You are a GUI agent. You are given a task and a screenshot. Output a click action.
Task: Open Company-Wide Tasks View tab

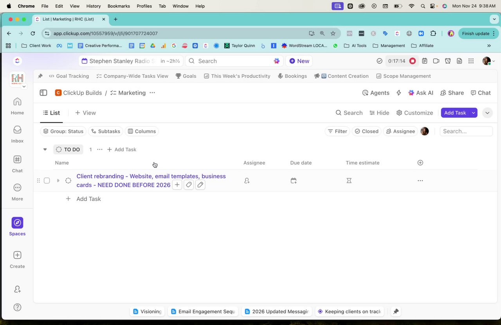pyautogui.click(x=132, y=76)
